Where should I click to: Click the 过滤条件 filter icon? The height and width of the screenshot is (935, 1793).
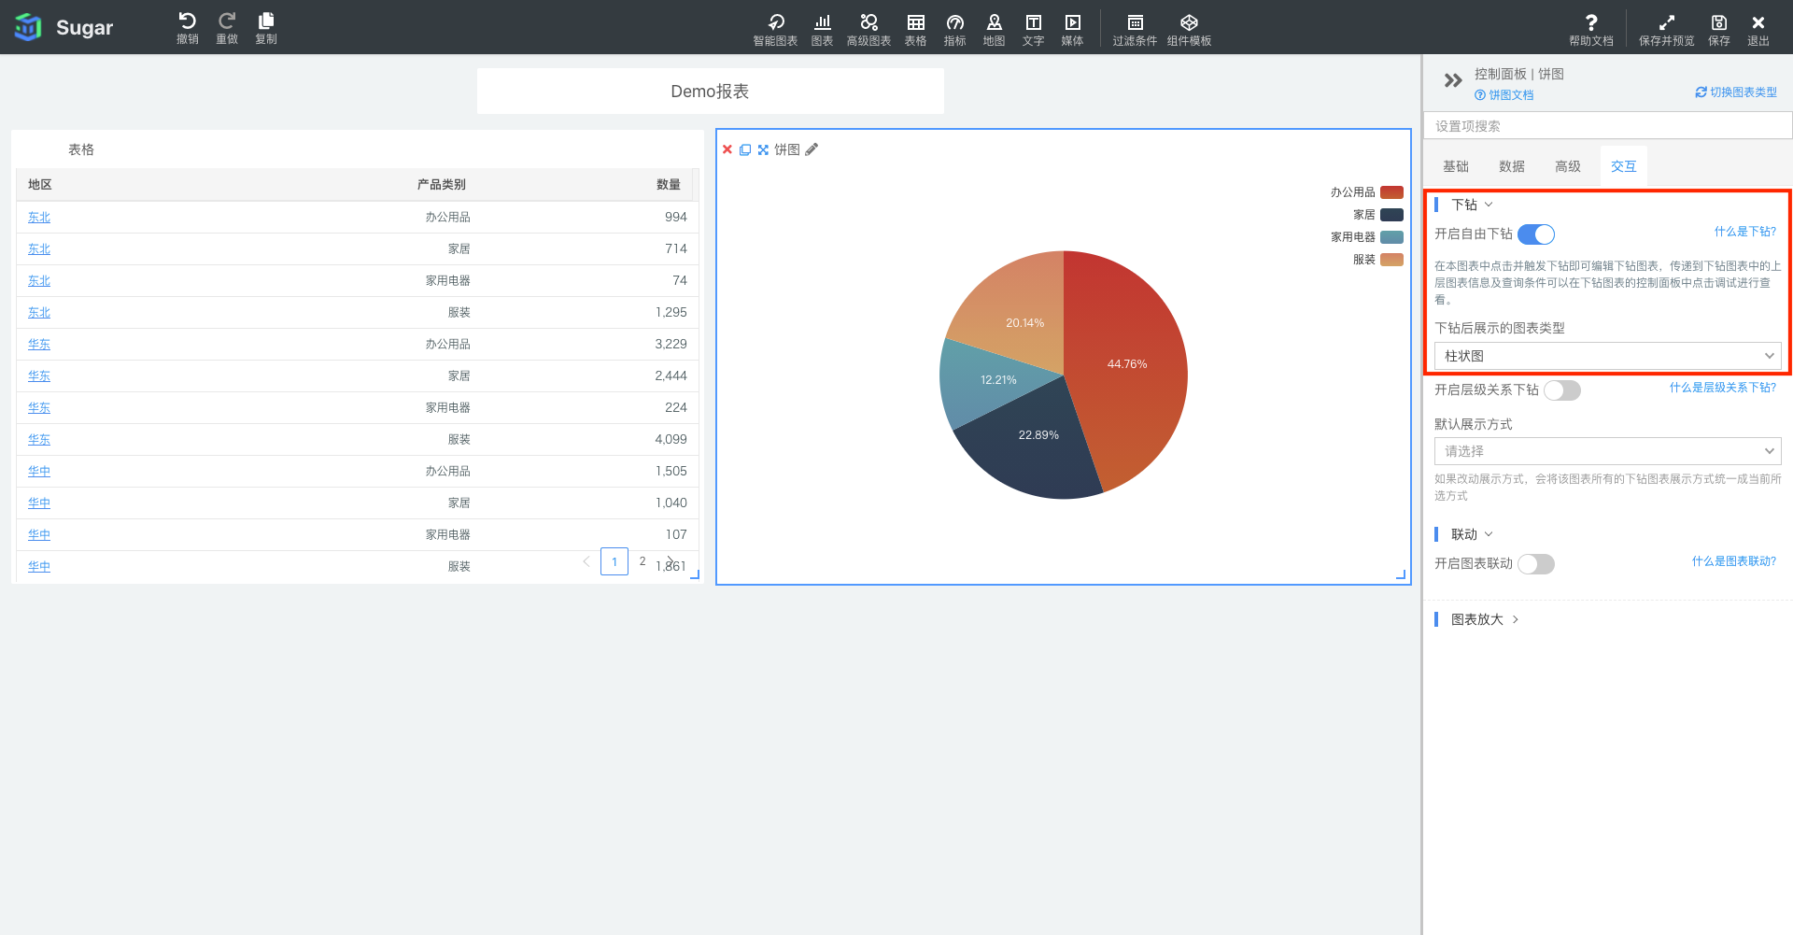pos(1135,22)
